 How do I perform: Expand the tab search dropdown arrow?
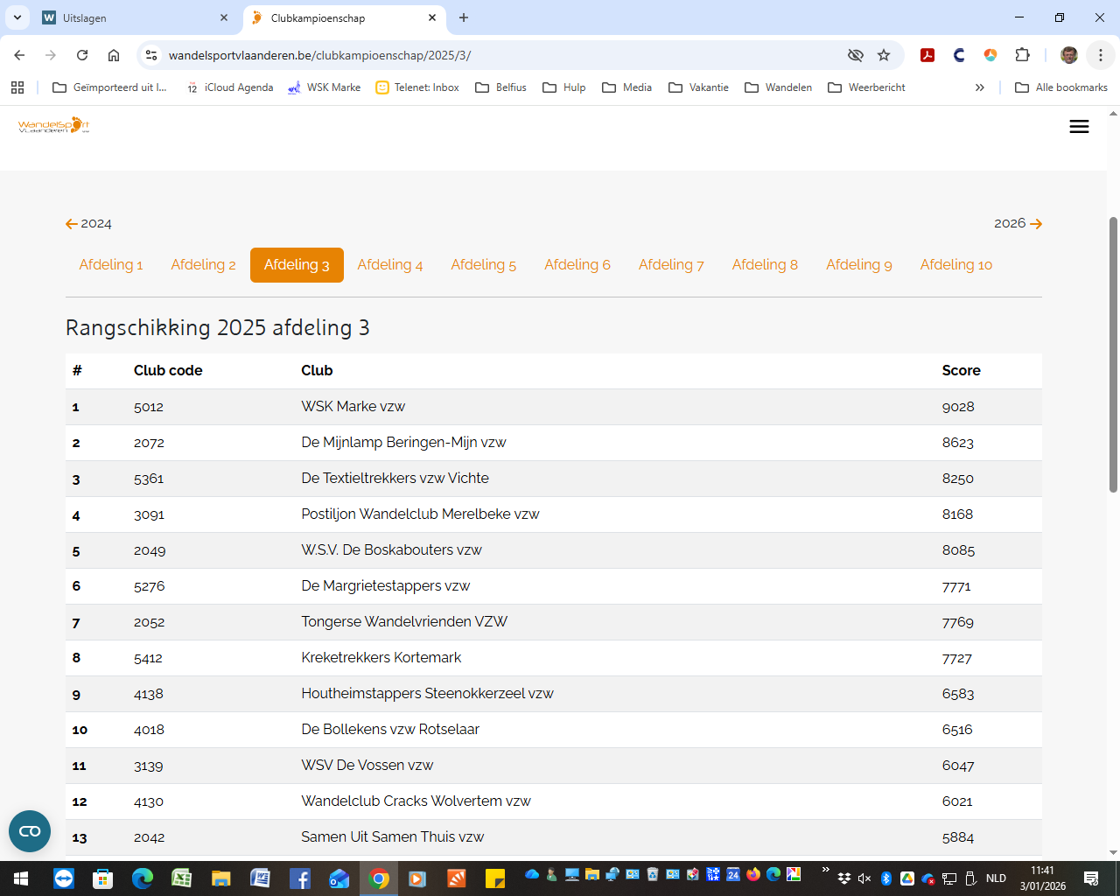pos(17,17)
